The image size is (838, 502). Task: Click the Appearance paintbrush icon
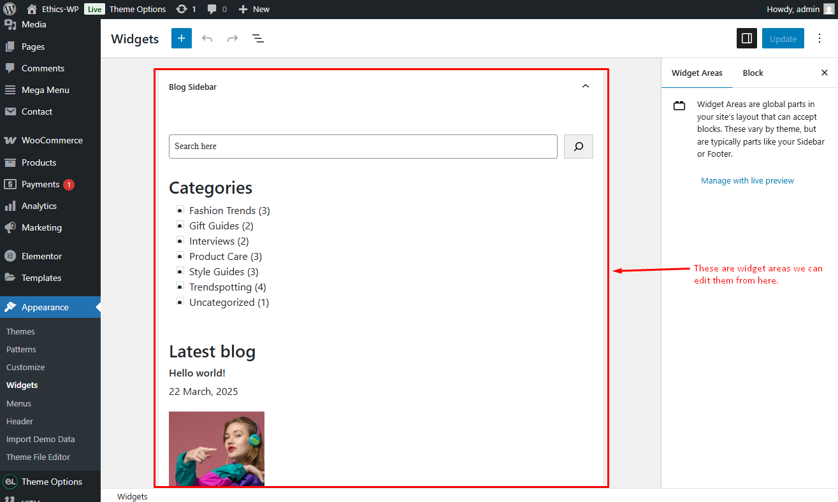[10, 307]
